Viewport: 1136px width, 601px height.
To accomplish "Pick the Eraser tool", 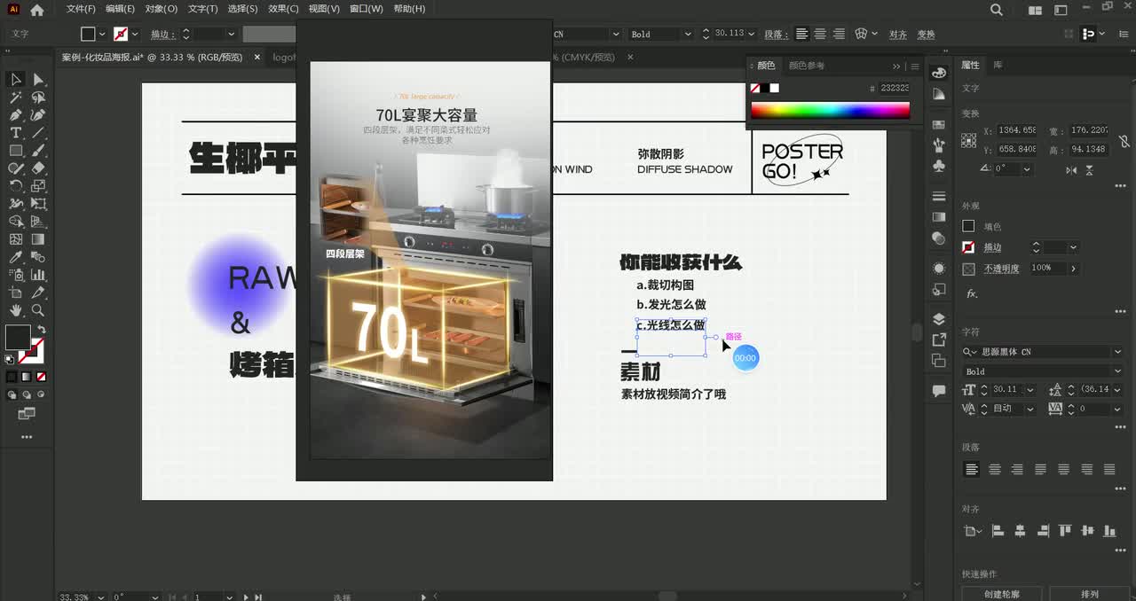I will pos(38,168).
